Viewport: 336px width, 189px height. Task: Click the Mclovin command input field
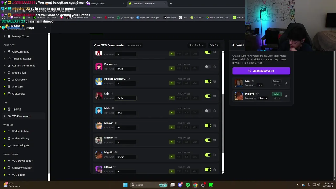tap(126, 128)
